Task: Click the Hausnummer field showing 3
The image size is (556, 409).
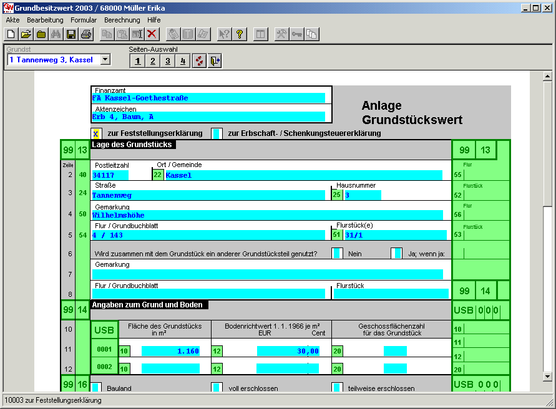Action: click(363, 195)
